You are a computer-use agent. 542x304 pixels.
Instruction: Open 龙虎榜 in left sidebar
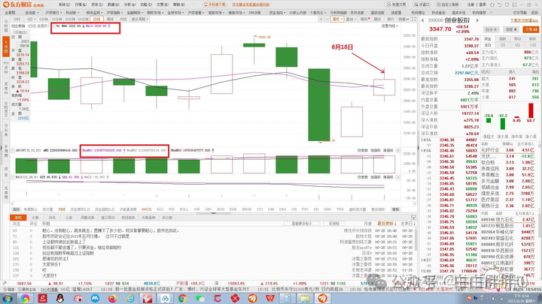tap(6, 193)
